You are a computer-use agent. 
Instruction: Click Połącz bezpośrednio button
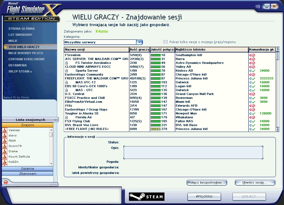click(207, 182)
